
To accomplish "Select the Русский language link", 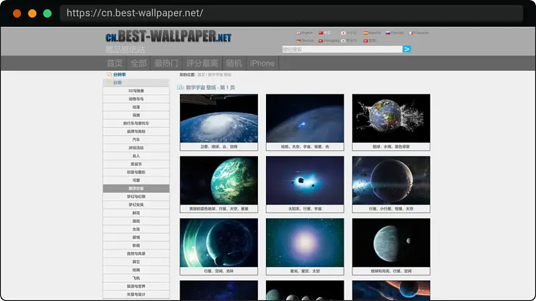I will [x=397, y=33].
